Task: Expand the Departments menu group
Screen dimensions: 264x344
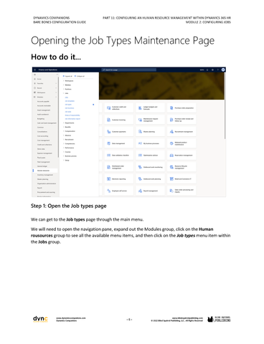Action: [x=69, y=123]
